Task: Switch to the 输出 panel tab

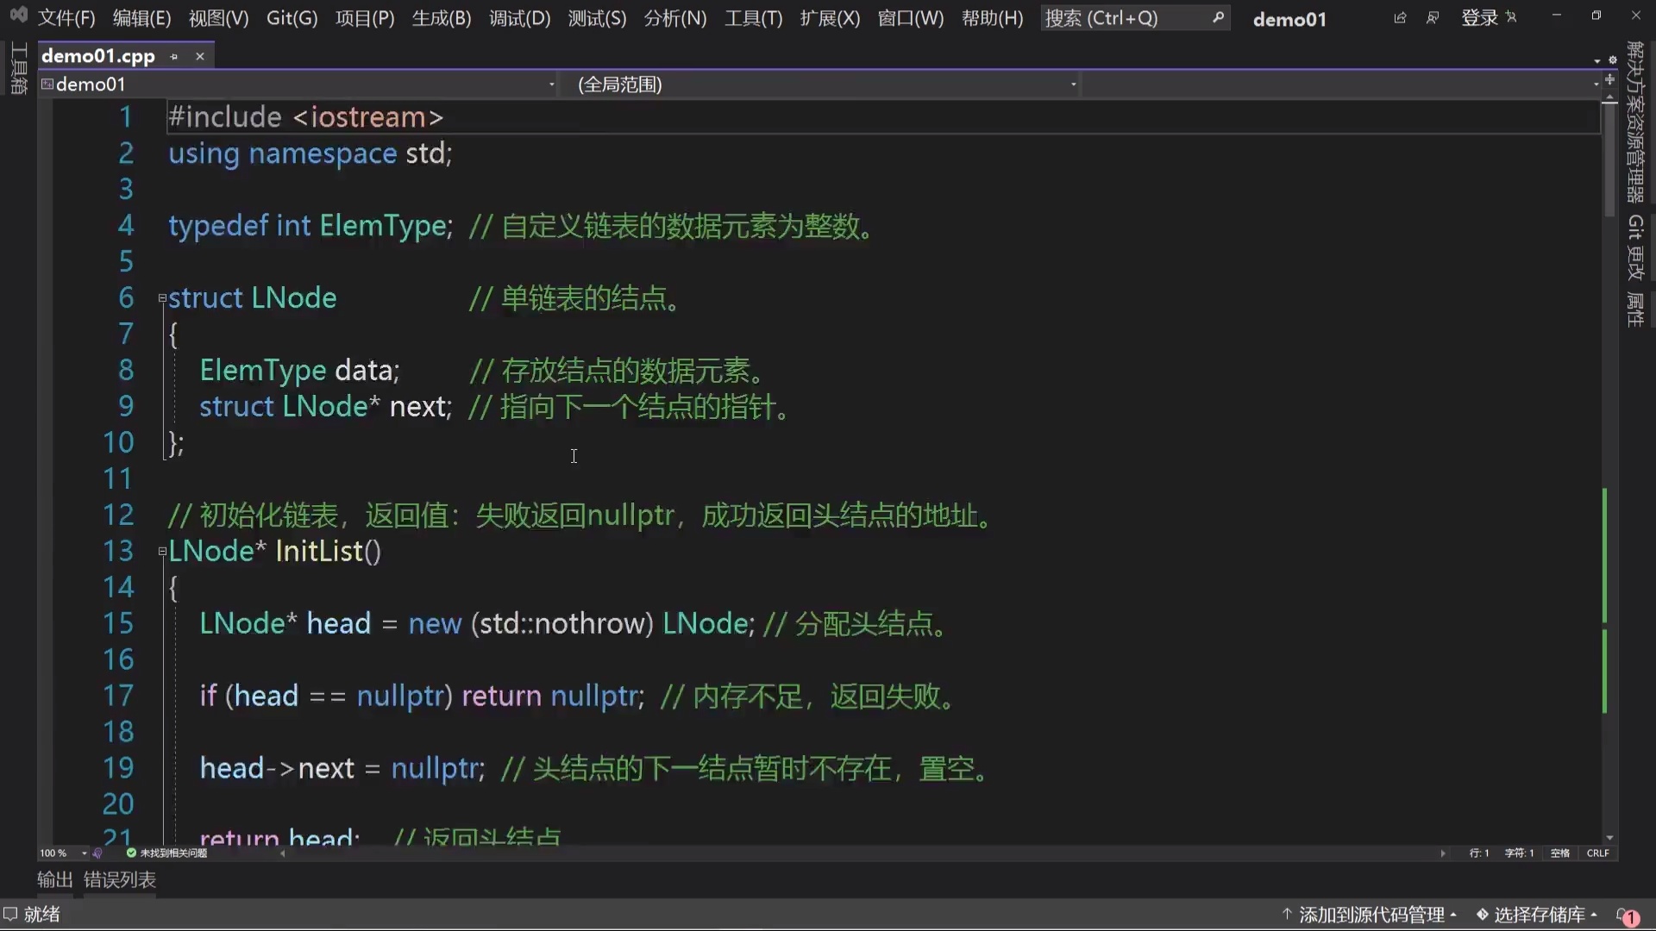Action: point(55,879)
